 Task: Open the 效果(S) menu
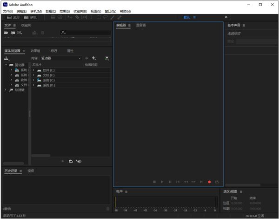(65, 11)
